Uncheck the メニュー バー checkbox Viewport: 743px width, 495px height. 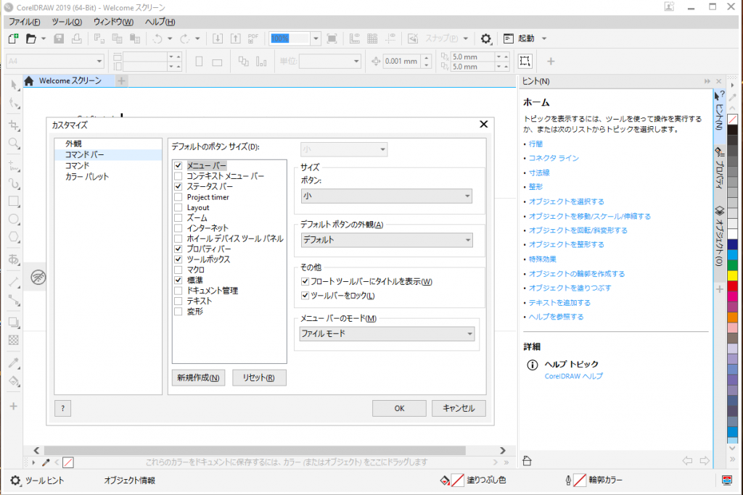coord(178,166)
